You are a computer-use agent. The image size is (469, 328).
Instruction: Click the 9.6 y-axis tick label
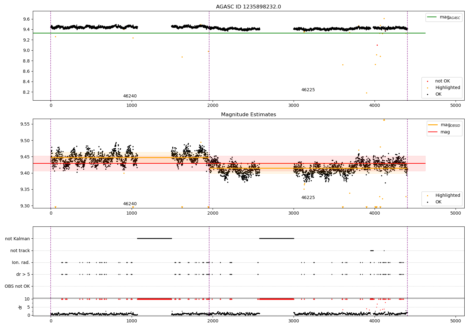point(26,19)
